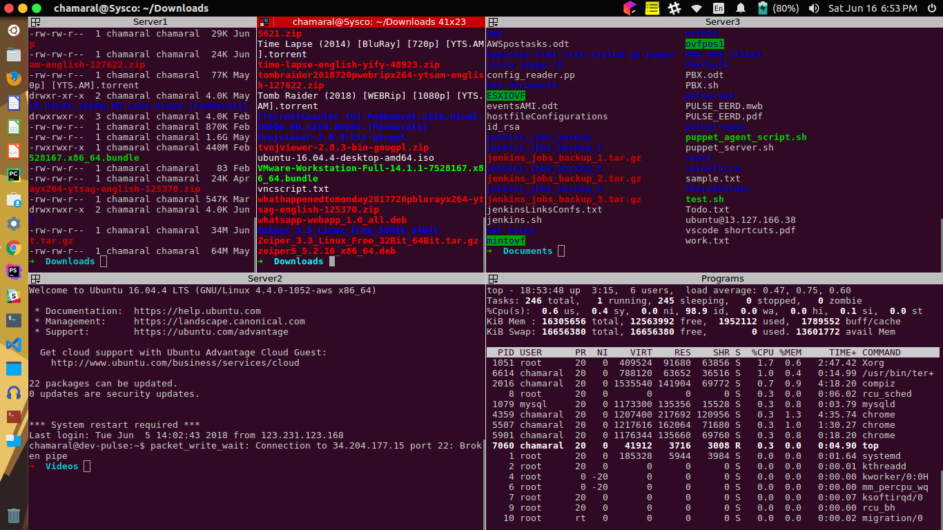This screenshot has width=943, height=530.
Task: Open Visual Studio Code from the launcher
Action: 13,344
